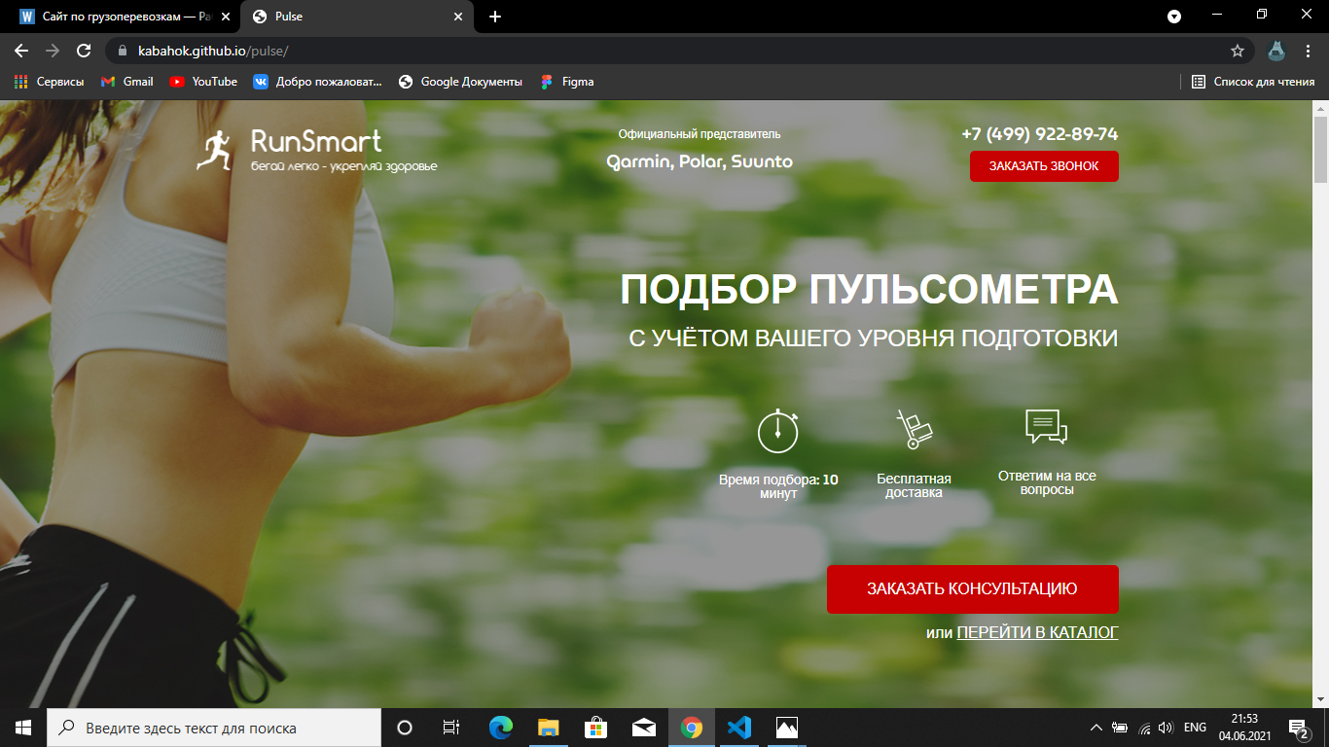Click the ЗАКАЗАТЬ ЗВОНОК button
The width and height of the screenshot is (1329, 747).
click(x=1044, y=166)
